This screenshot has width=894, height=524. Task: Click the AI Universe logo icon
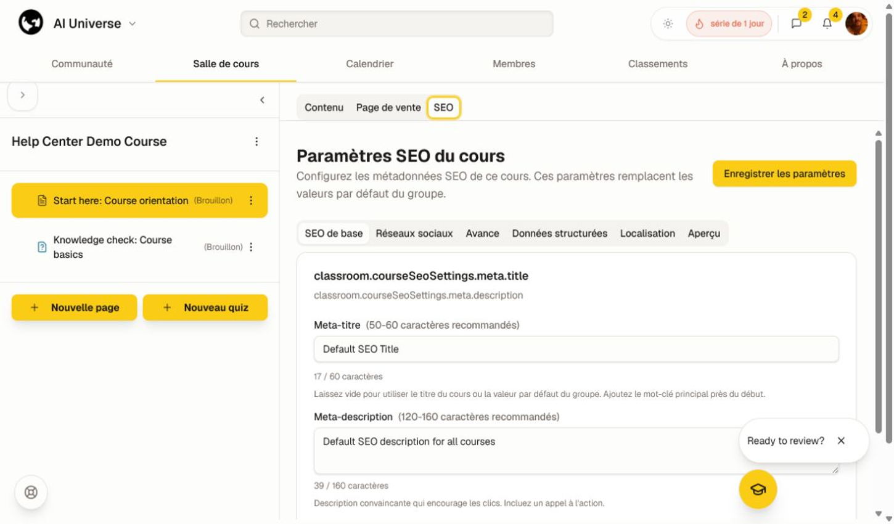tap(31, 23)
